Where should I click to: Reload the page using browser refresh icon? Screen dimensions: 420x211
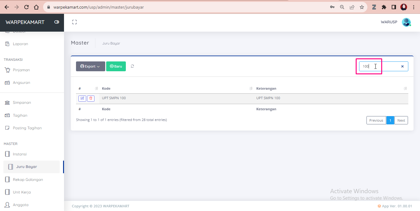pos(26,7)
